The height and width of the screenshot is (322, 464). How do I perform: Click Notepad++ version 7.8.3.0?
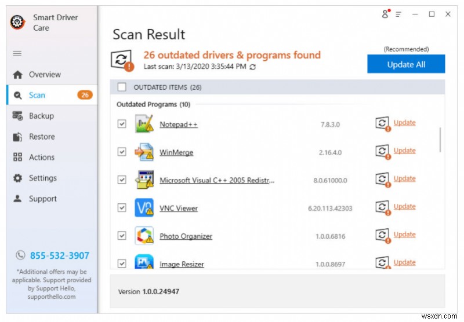[330, 125]
